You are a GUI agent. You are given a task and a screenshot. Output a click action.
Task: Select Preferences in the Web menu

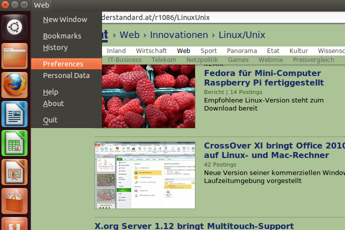coord(63,64)
